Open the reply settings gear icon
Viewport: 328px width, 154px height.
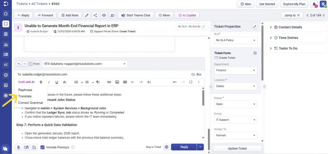tap(166, 147)
